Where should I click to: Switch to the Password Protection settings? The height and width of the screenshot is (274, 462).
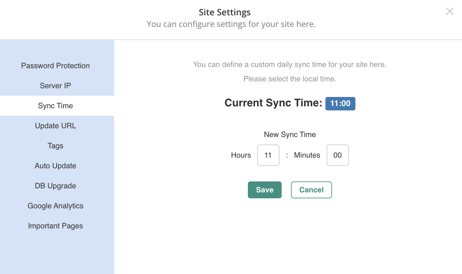[x=55, y=66]
